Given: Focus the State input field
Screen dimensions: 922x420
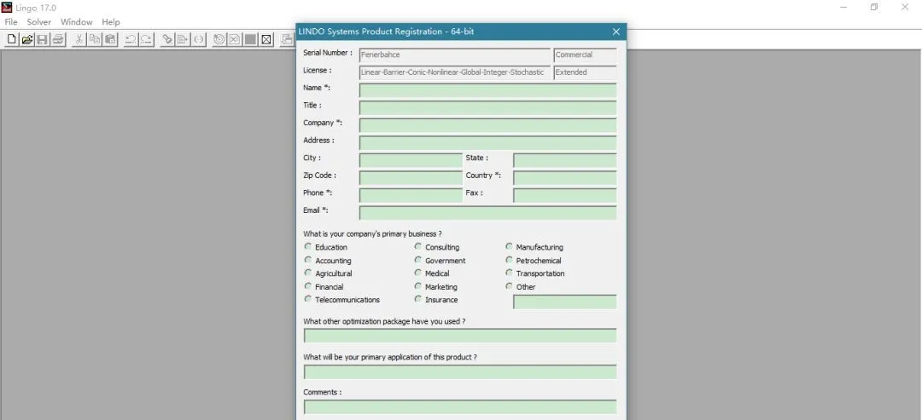Looking at the screenshot, I should click(565, 161).
